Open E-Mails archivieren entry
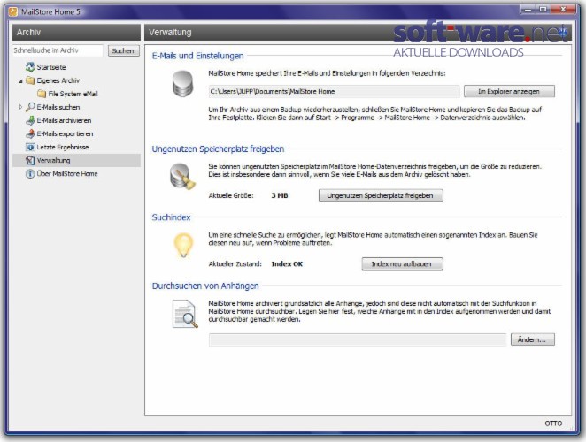 [x=64, y=120]
